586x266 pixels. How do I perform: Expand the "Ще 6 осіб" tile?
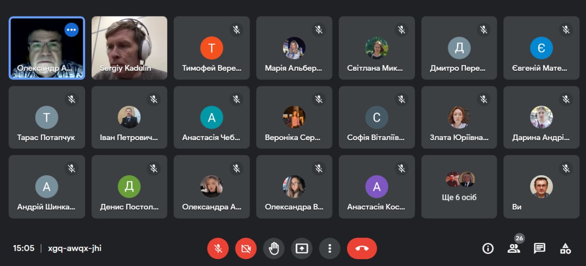tap(459, 187)
